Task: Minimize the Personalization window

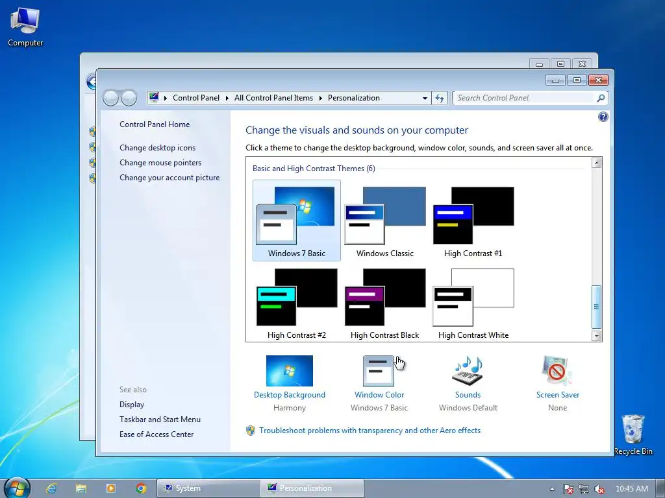Action: (x=555, y=80)
